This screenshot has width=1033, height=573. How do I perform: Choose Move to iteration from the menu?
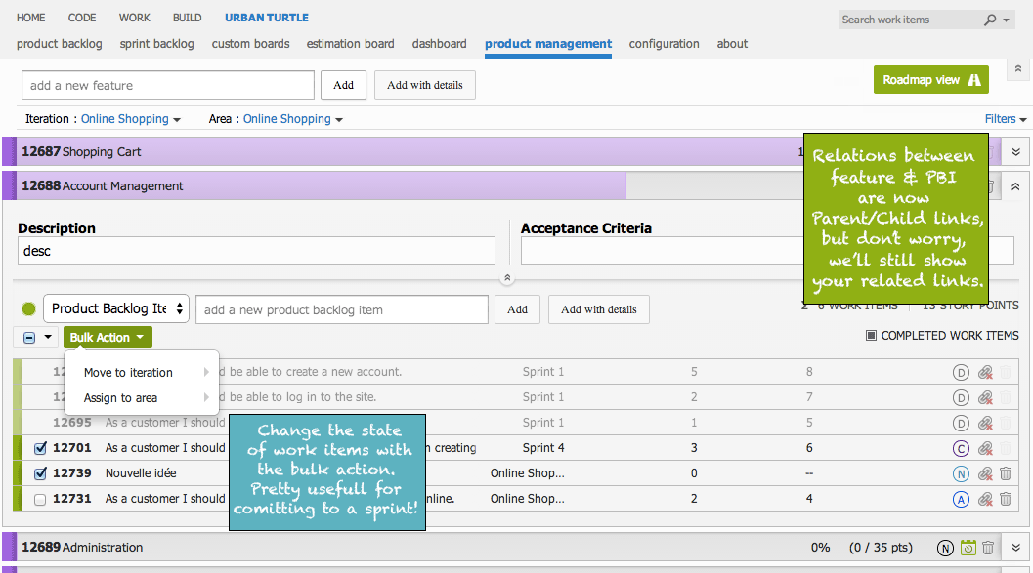[128, 373]
